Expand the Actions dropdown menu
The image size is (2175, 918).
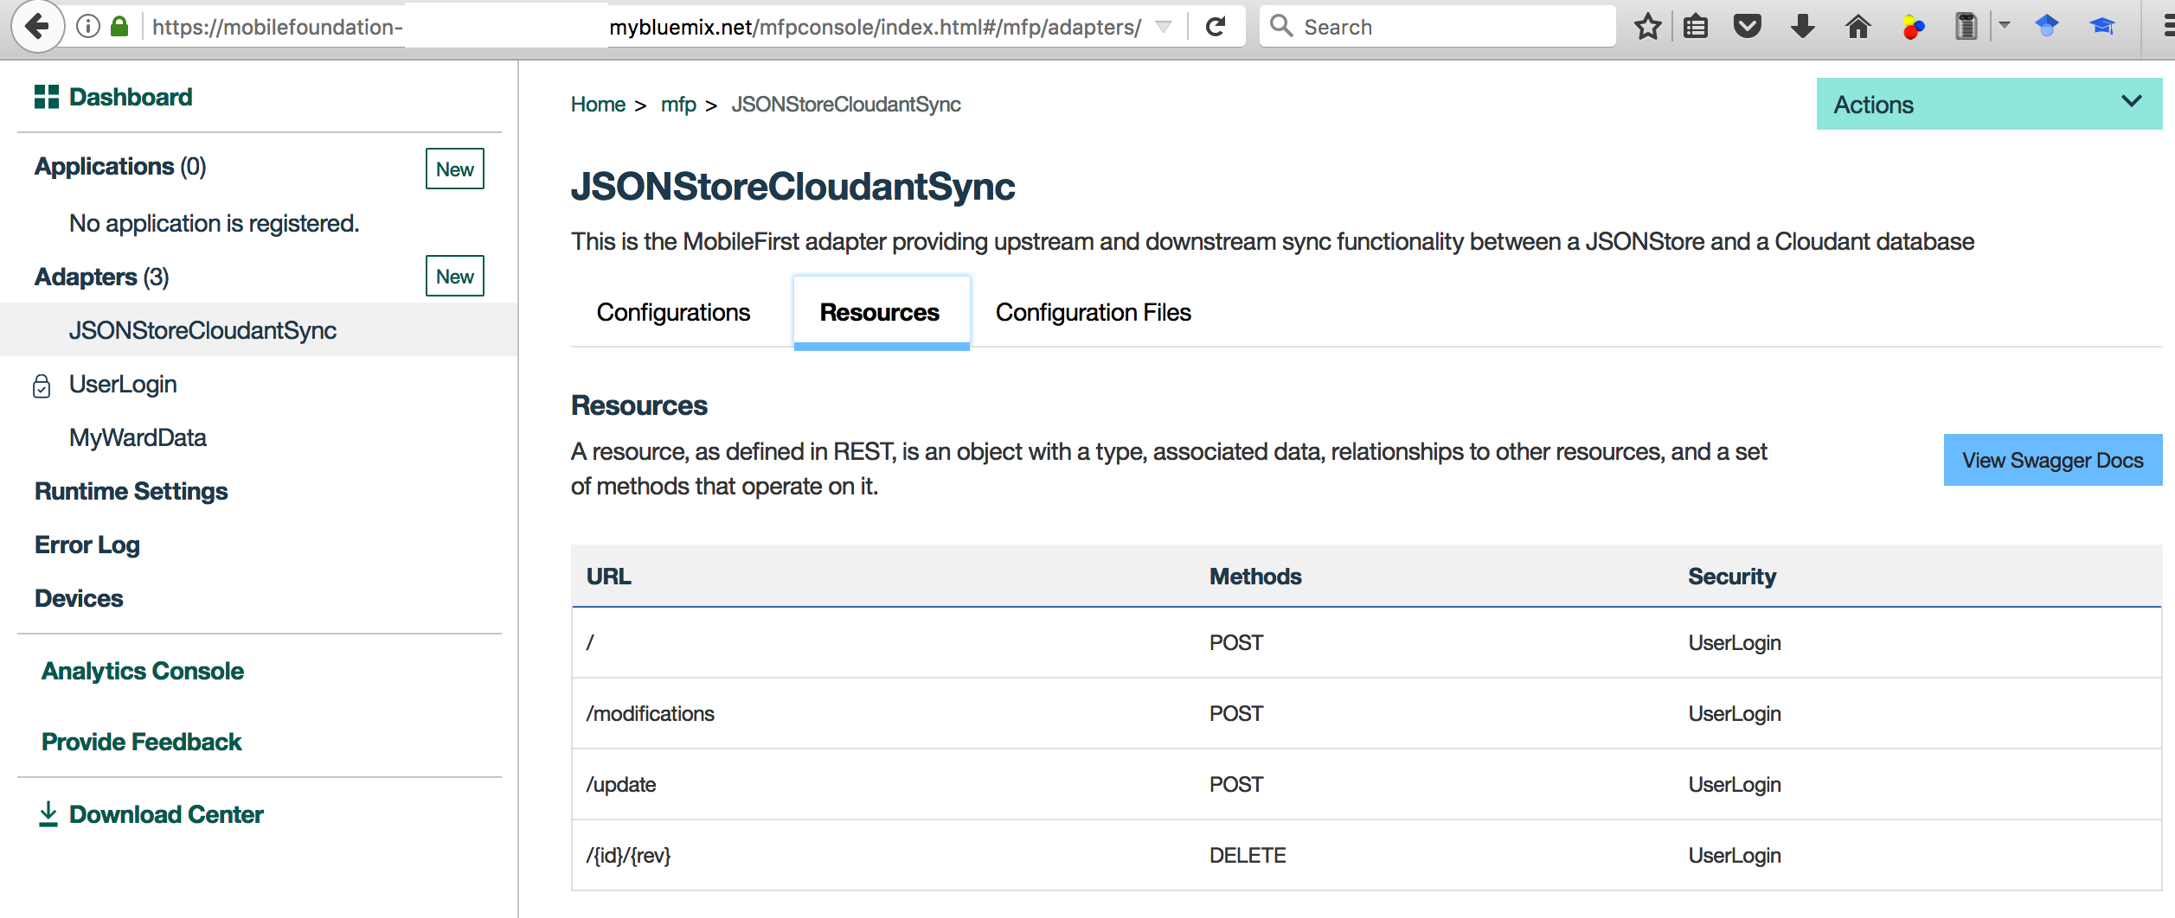[1989, 104]
